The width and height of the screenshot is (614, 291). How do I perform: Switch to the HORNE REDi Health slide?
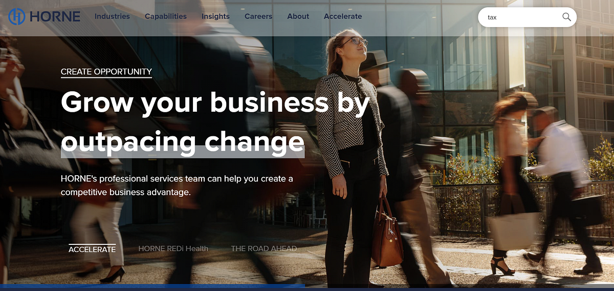pos(173,248)
